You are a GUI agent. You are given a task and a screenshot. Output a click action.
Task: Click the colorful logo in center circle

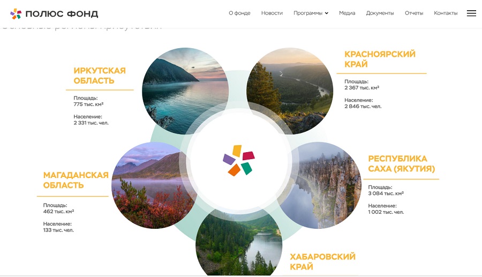[x=239, y=161]
